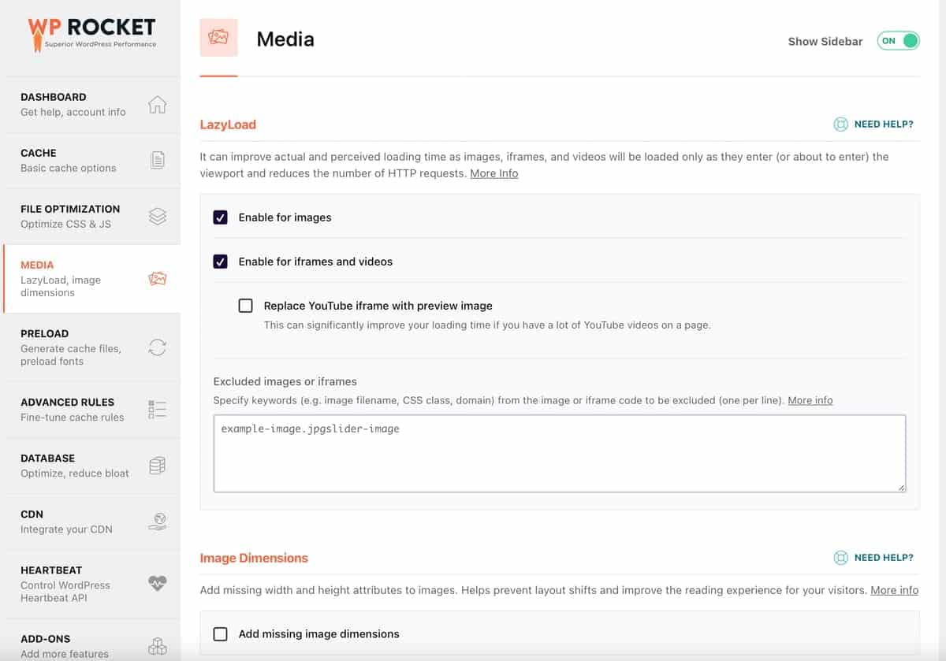Uncheck Enable for iframes and videos
Image resolution: width=946 pixels, height=661 pixels.
pyautogui.click(x=221, y=262)
